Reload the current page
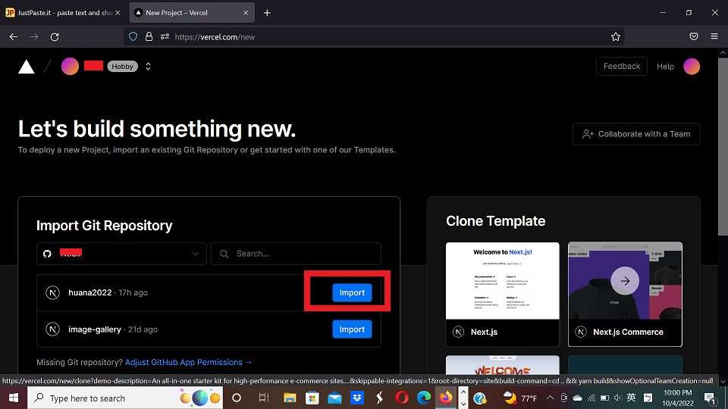Image resolution: width=728 pixels, height=409 pixels. point(55,36)
